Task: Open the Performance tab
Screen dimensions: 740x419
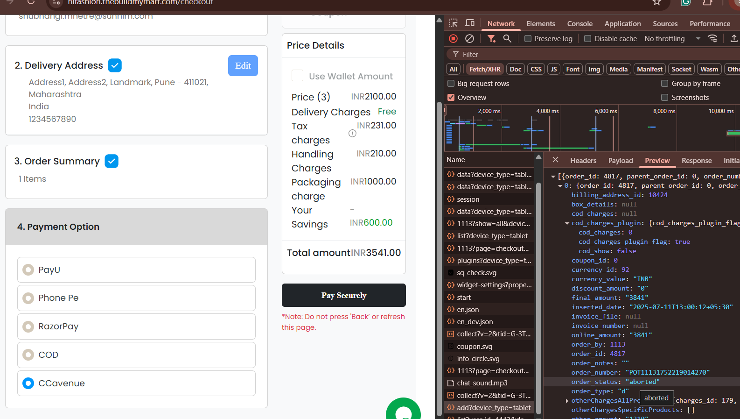Action: (x=710, y=24)
